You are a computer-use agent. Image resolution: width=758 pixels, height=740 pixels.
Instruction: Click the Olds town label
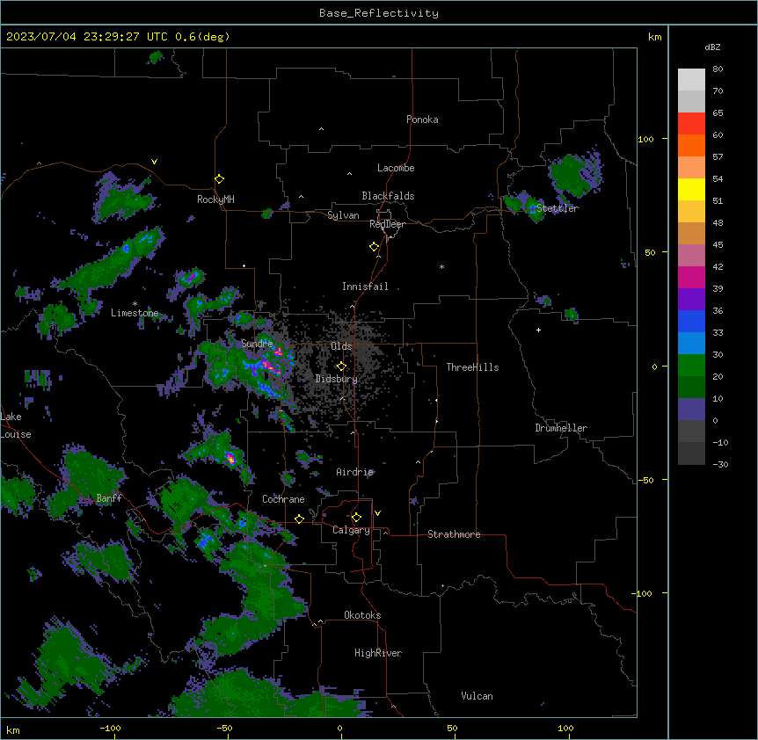(341, 346)
